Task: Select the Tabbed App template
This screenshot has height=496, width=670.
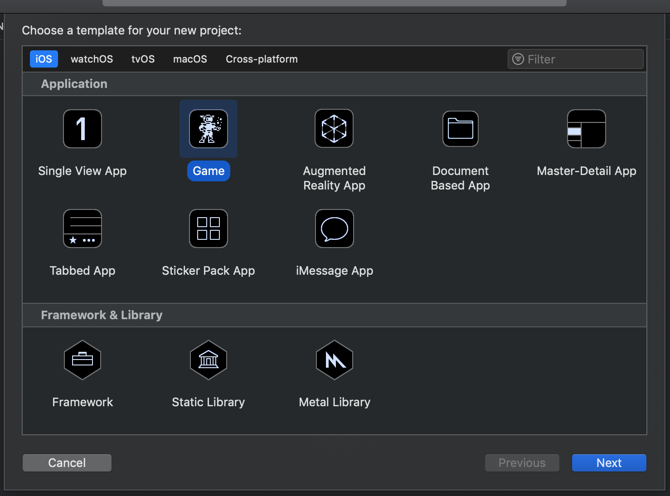Action: [82, 229]
